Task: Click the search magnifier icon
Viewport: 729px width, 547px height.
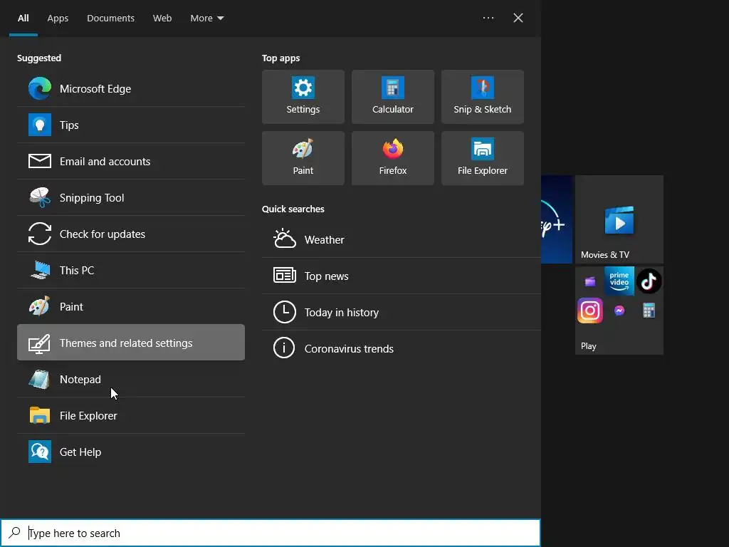Action: [14, 532]
